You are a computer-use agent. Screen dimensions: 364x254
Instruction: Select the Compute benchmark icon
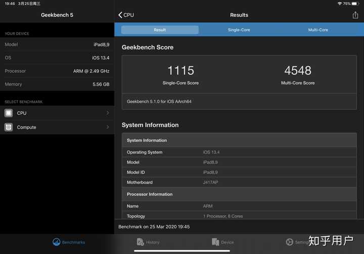(9, 127)
